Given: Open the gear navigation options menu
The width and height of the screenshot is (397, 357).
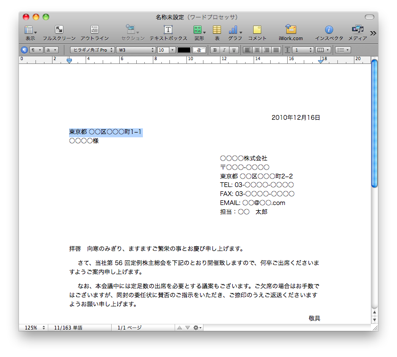Looking at the screenshot, I should pyautogui.click(x=197, y=328).
